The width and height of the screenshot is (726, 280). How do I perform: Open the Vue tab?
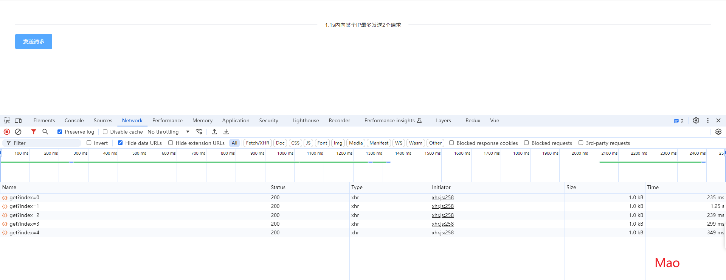tap(494, 120)
